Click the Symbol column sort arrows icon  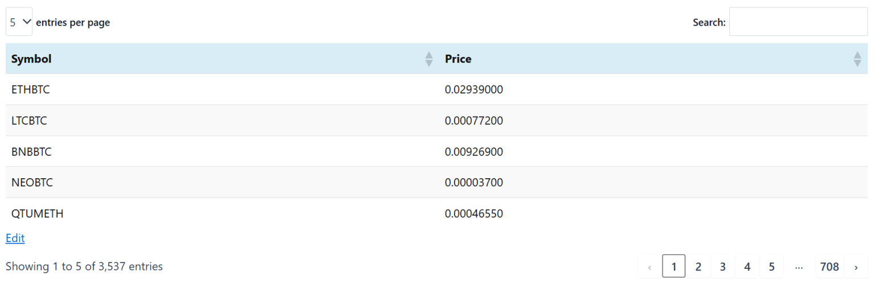click(429, 59)
